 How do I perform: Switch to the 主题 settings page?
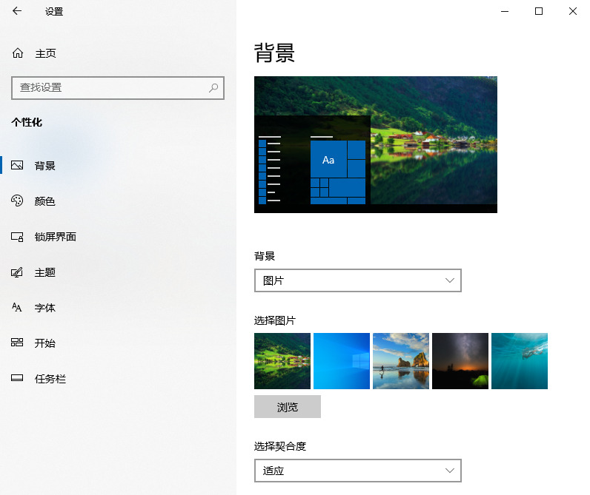44,272
